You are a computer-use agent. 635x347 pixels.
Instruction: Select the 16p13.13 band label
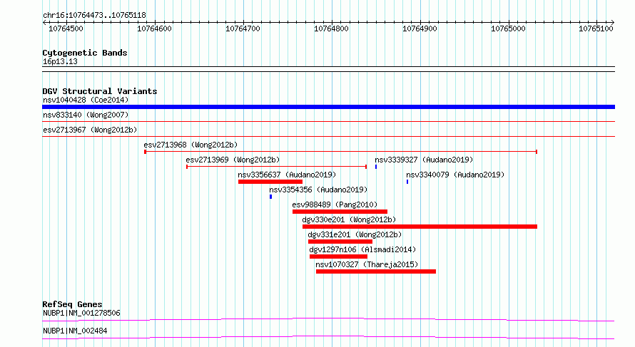(x=60, y=61)
